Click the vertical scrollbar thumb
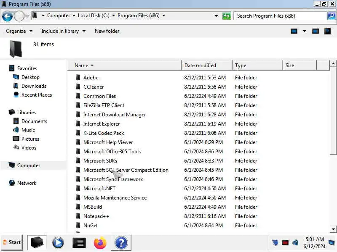Image resolution: width=337 pixels, height=252 pixels. pos(333,110)
